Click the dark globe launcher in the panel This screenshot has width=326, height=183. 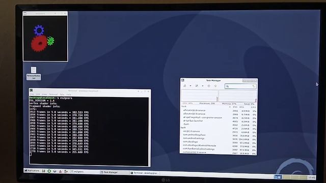point(55,171)
